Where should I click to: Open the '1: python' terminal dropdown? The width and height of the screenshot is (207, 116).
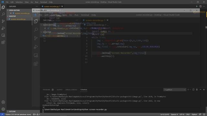[x=175, y=90]
